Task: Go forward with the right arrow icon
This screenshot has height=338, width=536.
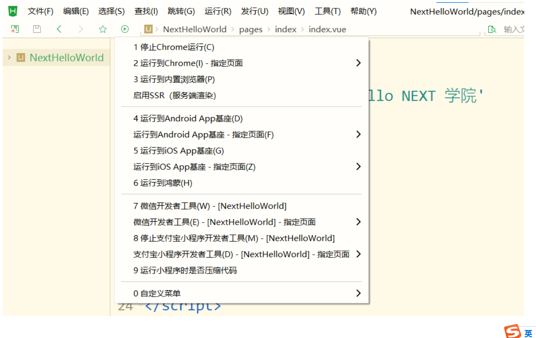Action: [x=81, y=29]
